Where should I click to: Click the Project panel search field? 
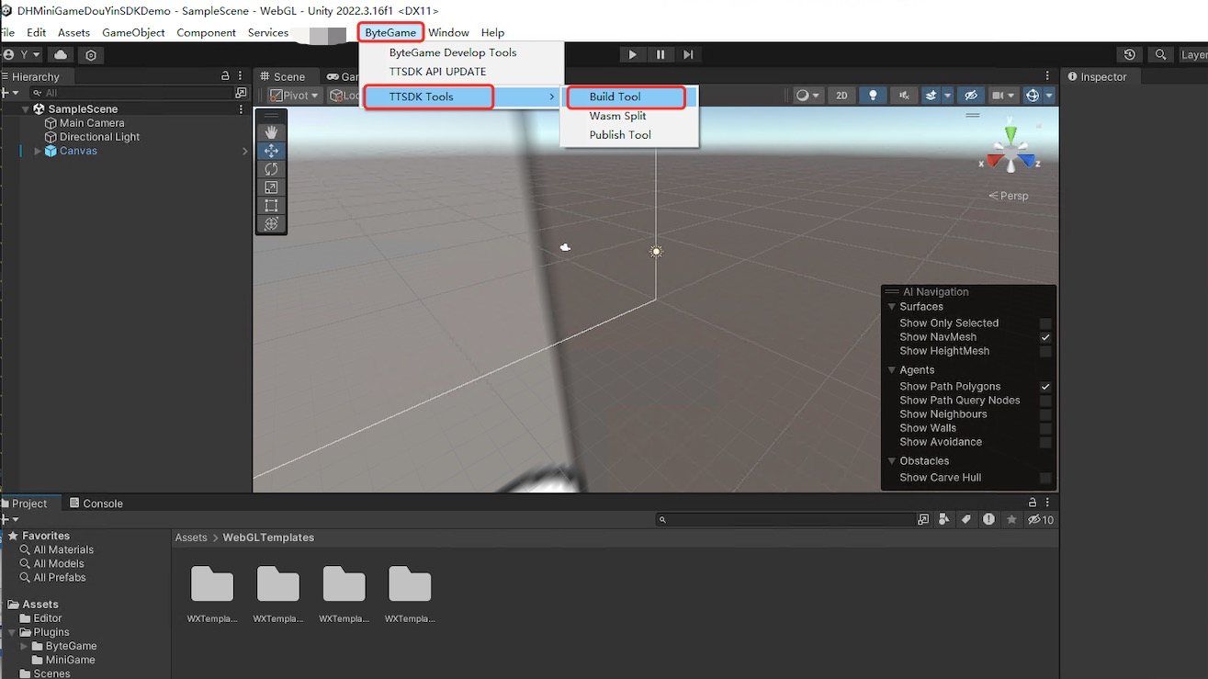point(785,520)
